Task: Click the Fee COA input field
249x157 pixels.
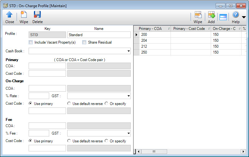Action: click(47, 126)
